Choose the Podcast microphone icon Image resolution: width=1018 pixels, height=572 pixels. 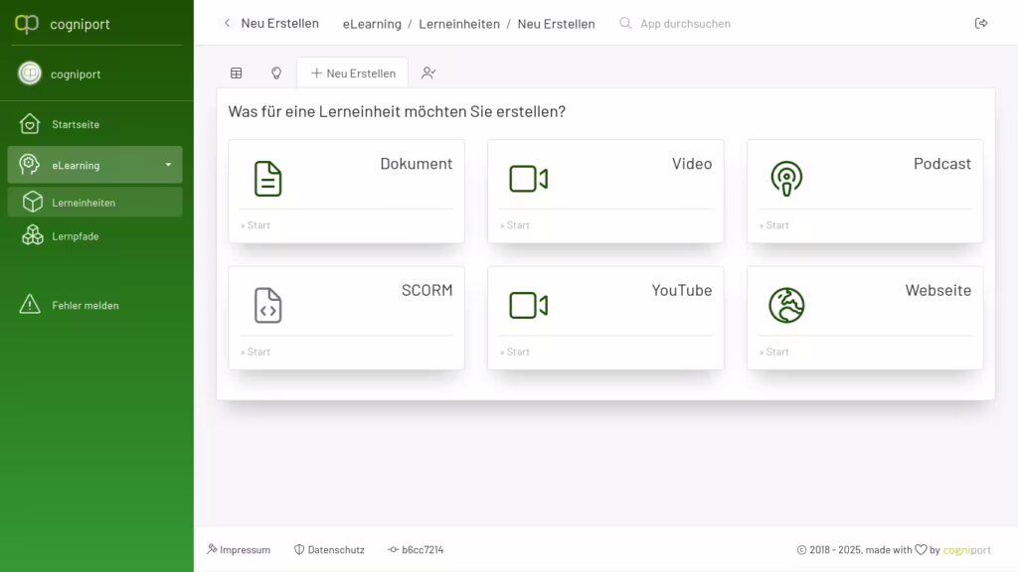(x=786, y=179)
